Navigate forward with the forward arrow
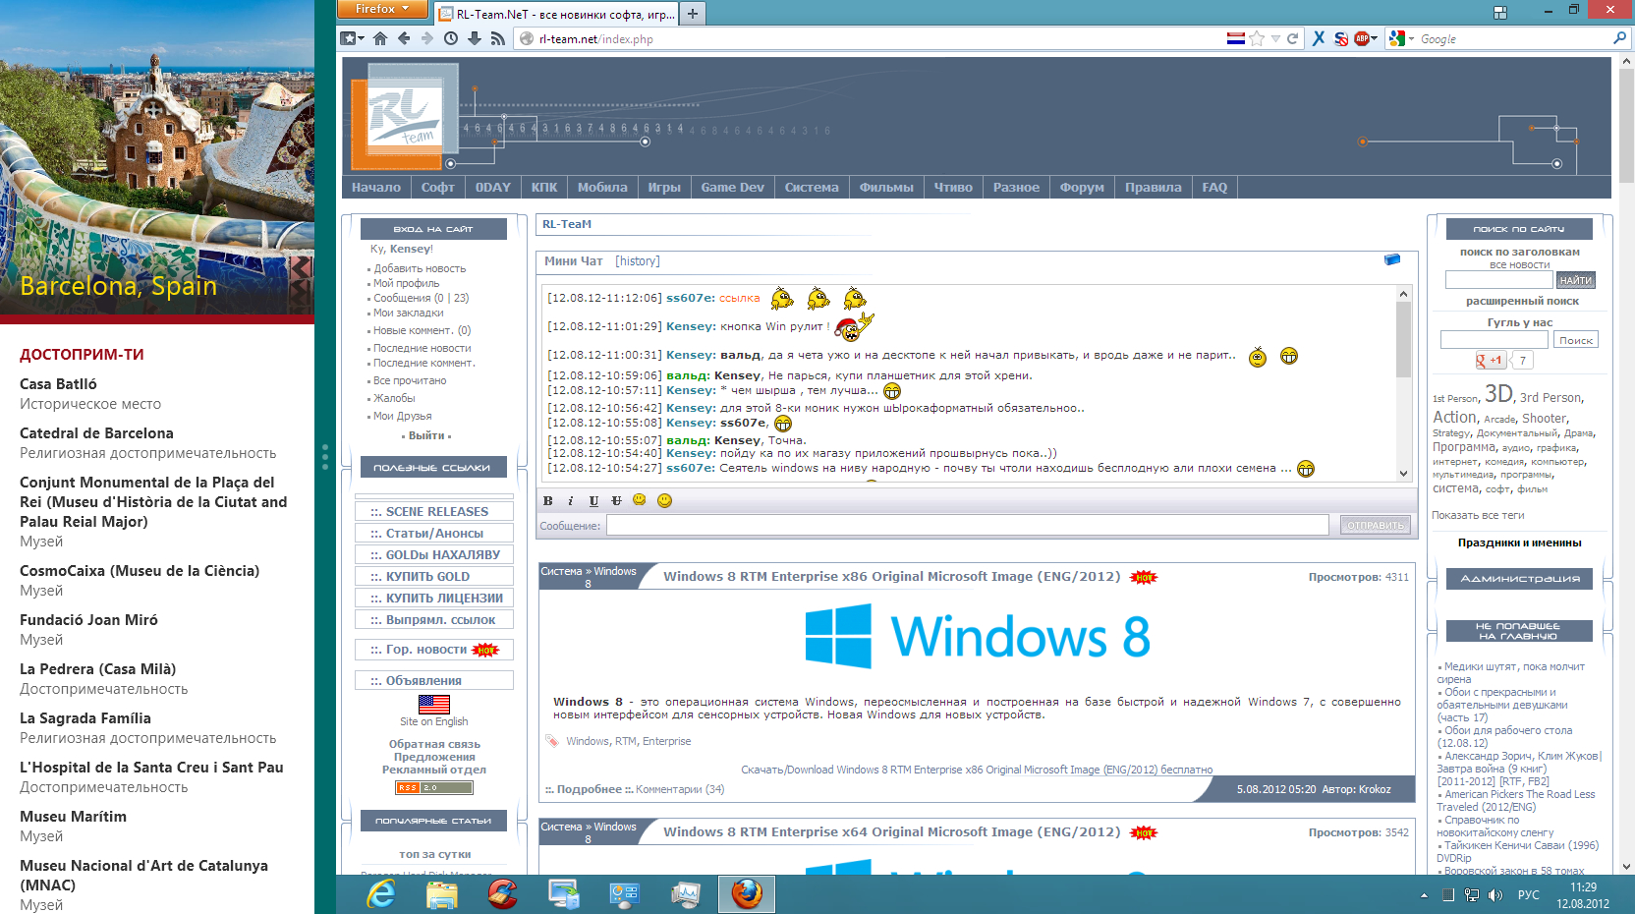The width and height of the screenshot is (1635, 914). [426, 38]
